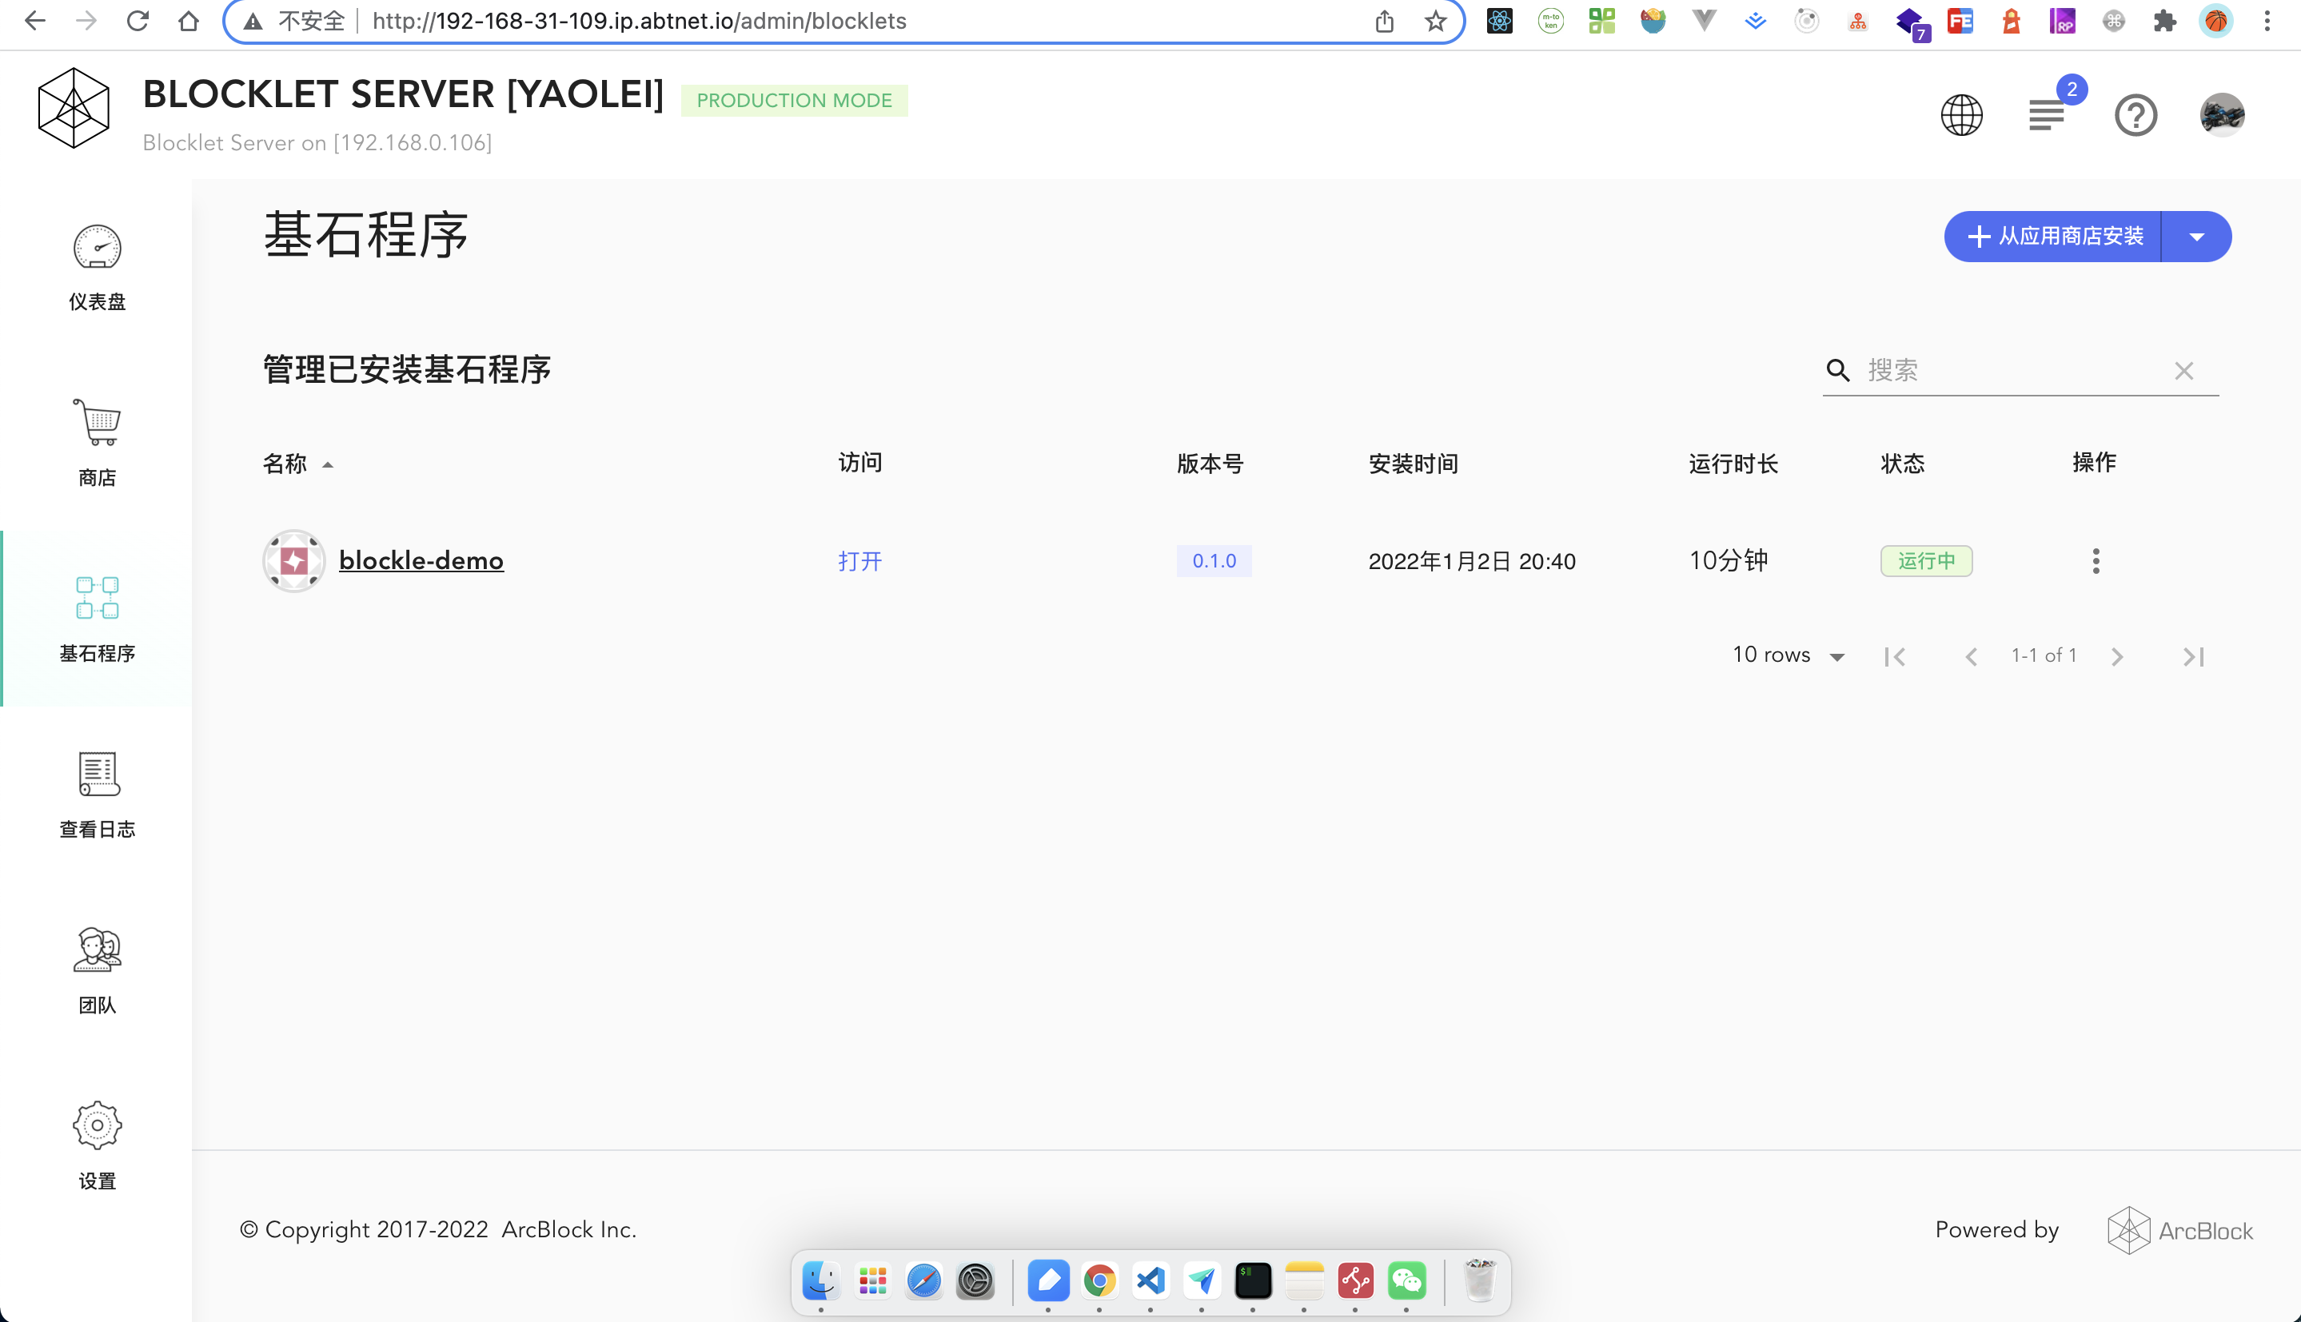This screenshot has width=2301, height=1322.
Task: Click the 打开 link for blockle-demo
Action: [859, 561]
